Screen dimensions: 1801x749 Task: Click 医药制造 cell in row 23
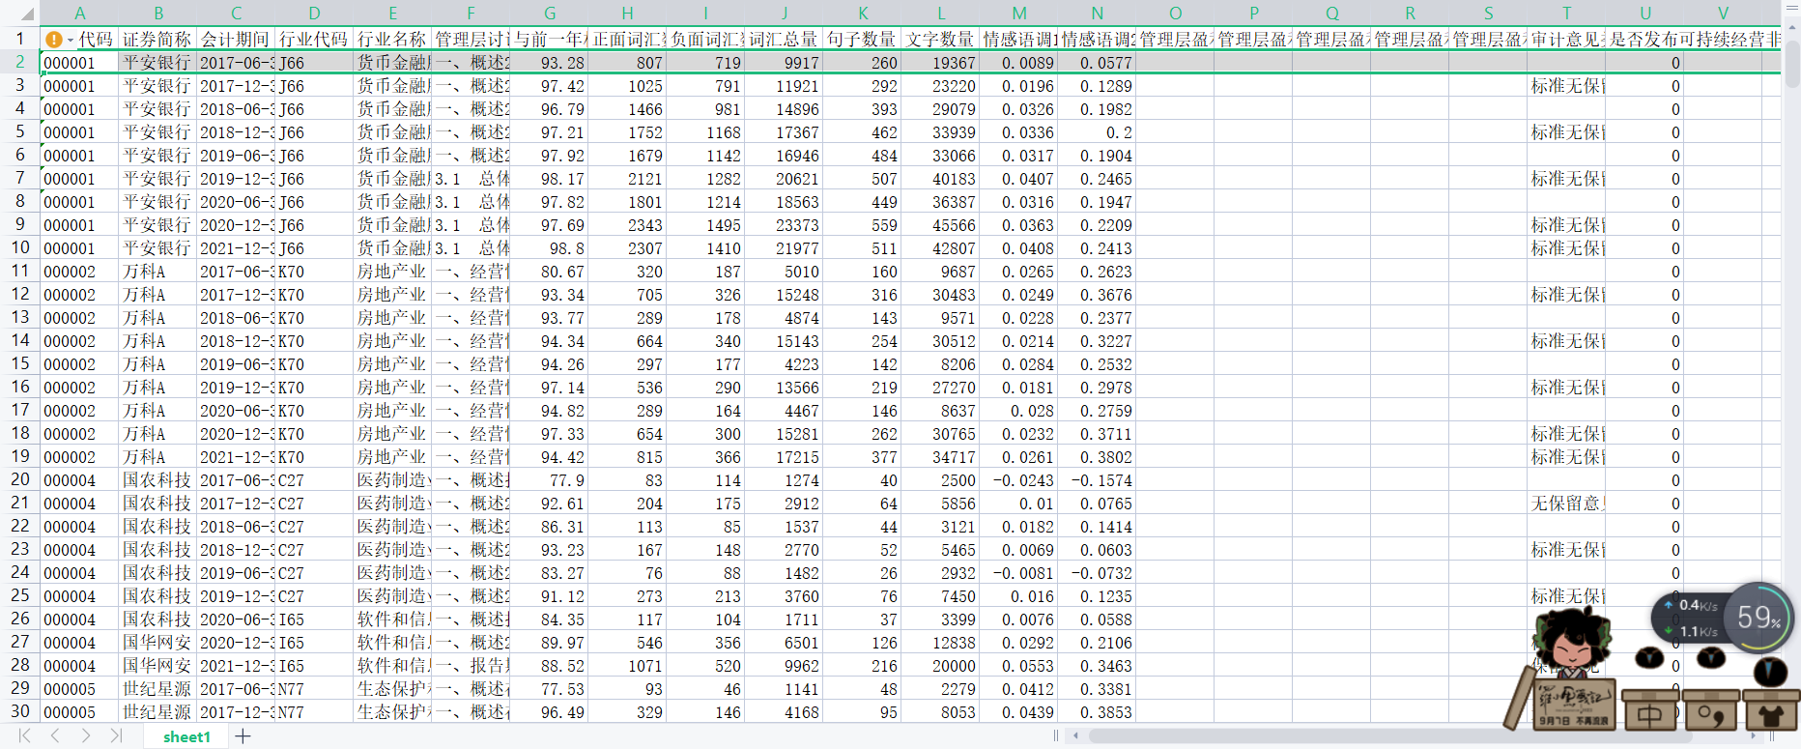(x=393, y=550)
